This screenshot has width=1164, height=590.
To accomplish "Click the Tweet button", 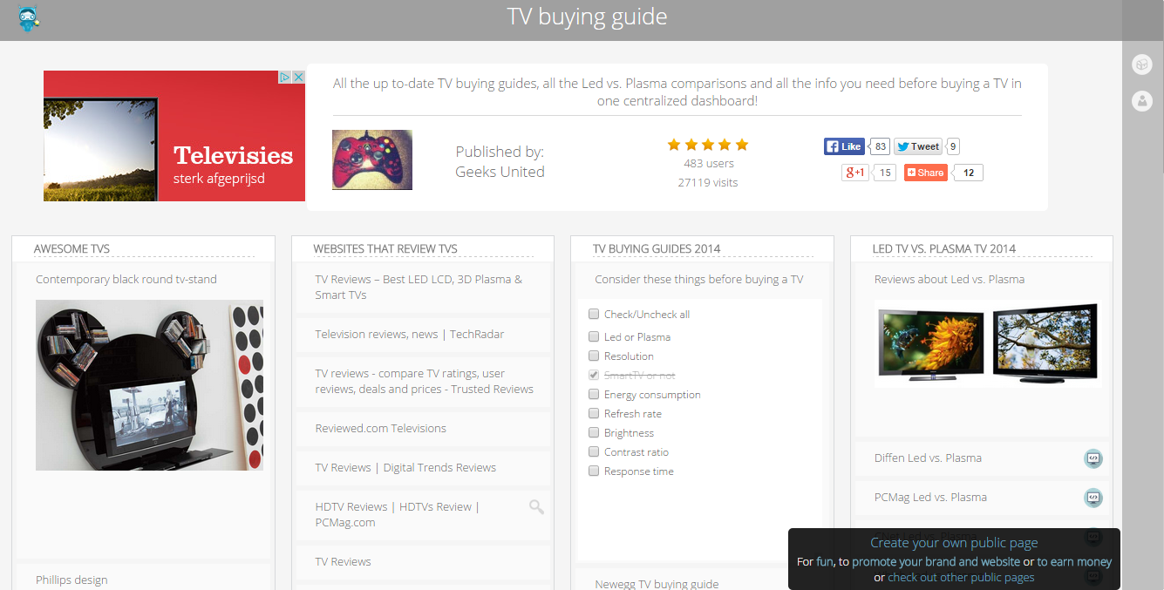I will [918, 146].
